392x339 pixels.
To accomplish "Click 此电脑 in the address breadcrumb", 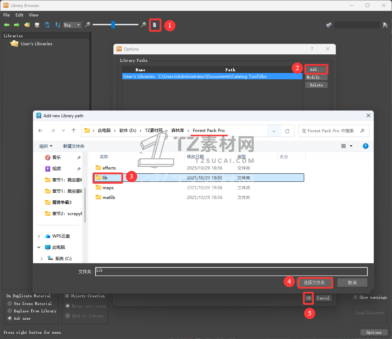I will point(104,131).
